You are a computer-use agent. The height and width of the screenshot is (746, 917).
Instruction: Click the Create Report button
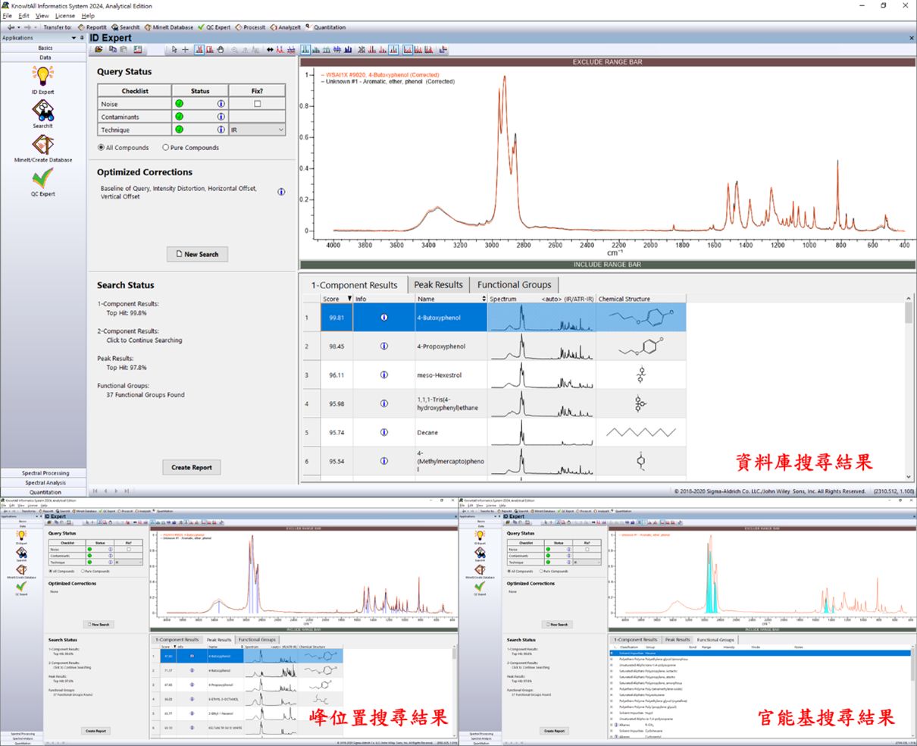192,467
